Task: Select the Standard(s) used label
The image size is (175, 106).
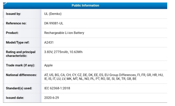Action: point(19,88)
